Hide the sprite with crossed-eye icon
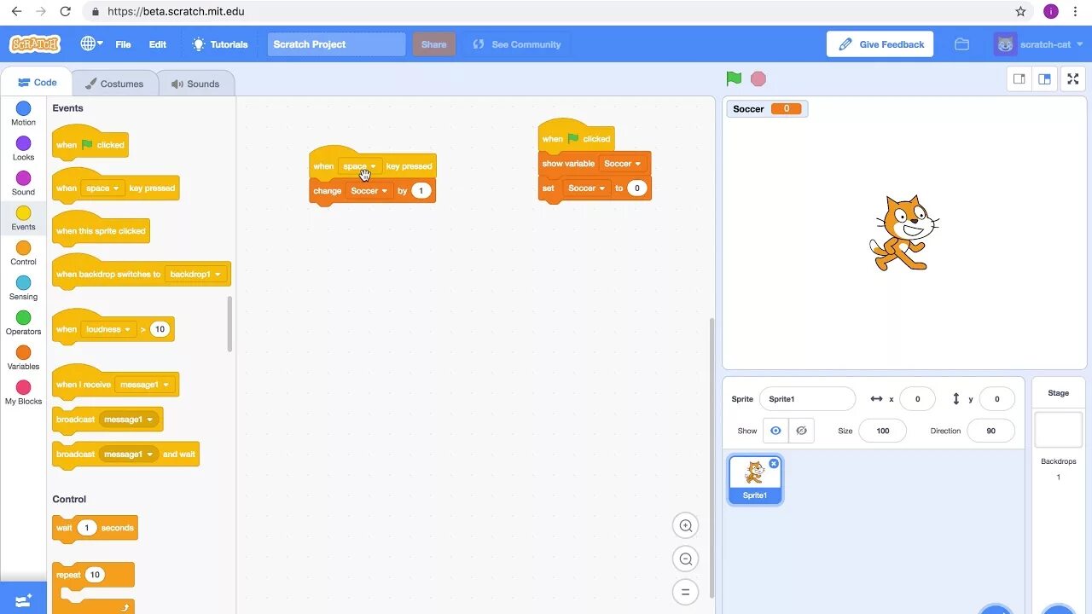The height and width of the screenshot is (614, 1092). [x=801, y=431]
